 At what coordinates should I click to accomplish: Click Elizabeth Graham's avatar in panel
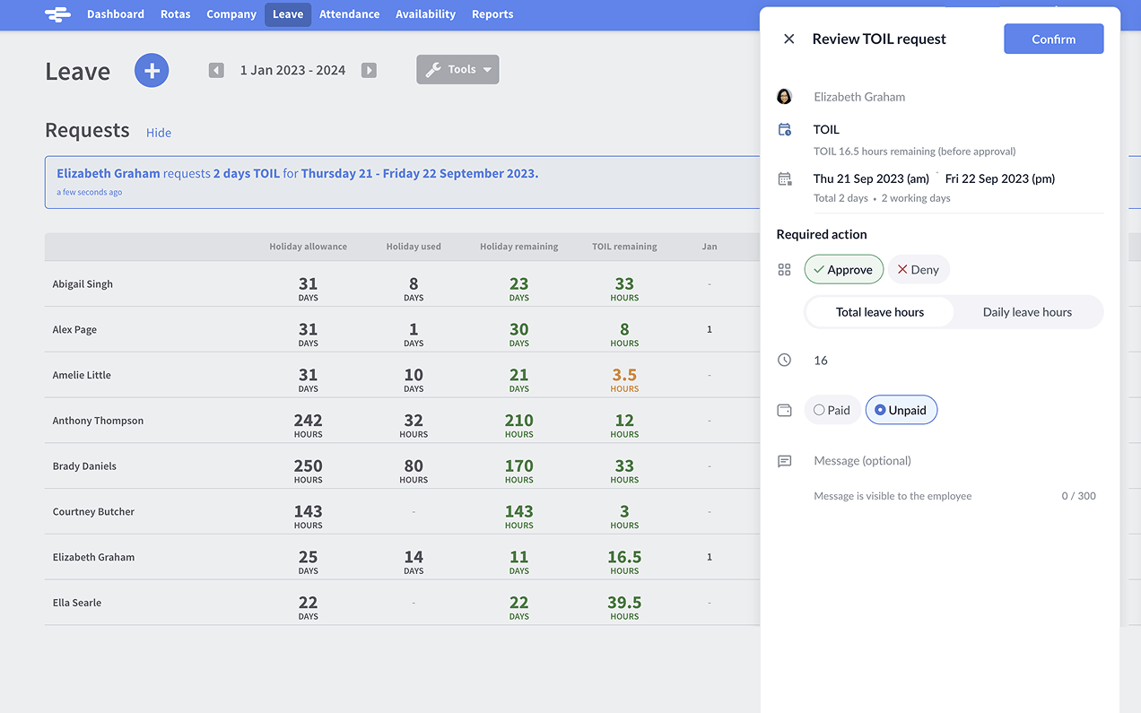785,97
